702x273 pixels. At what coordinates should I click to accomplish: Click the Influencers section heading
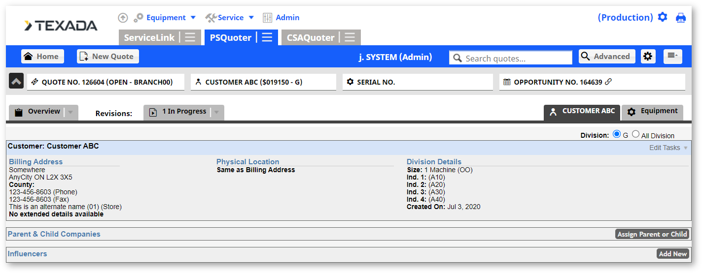click(x=28, y=254)
